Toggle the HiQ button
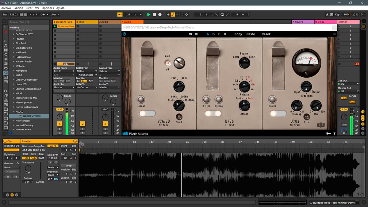Image resolution: width=368 pixels, height=207 pixels. 25,158
